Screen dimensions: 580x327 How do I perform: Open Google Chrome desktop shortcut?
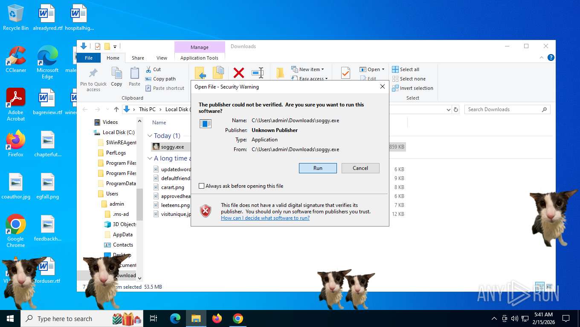coord(16,230)
